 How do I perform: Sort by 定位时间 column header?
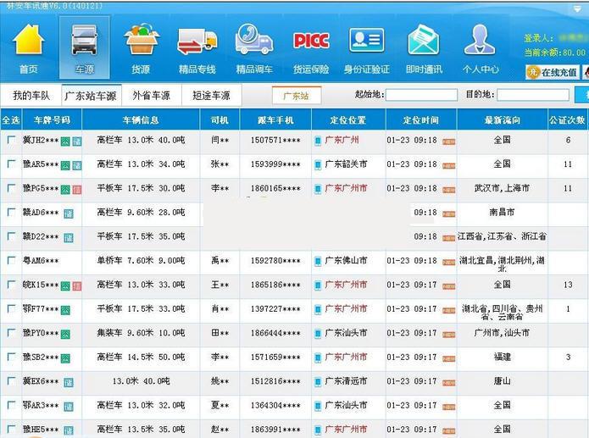[420, 120]
